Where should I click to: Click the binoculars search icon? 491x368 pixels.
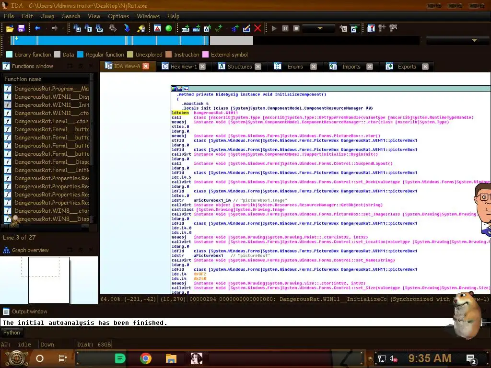point(77,28)
